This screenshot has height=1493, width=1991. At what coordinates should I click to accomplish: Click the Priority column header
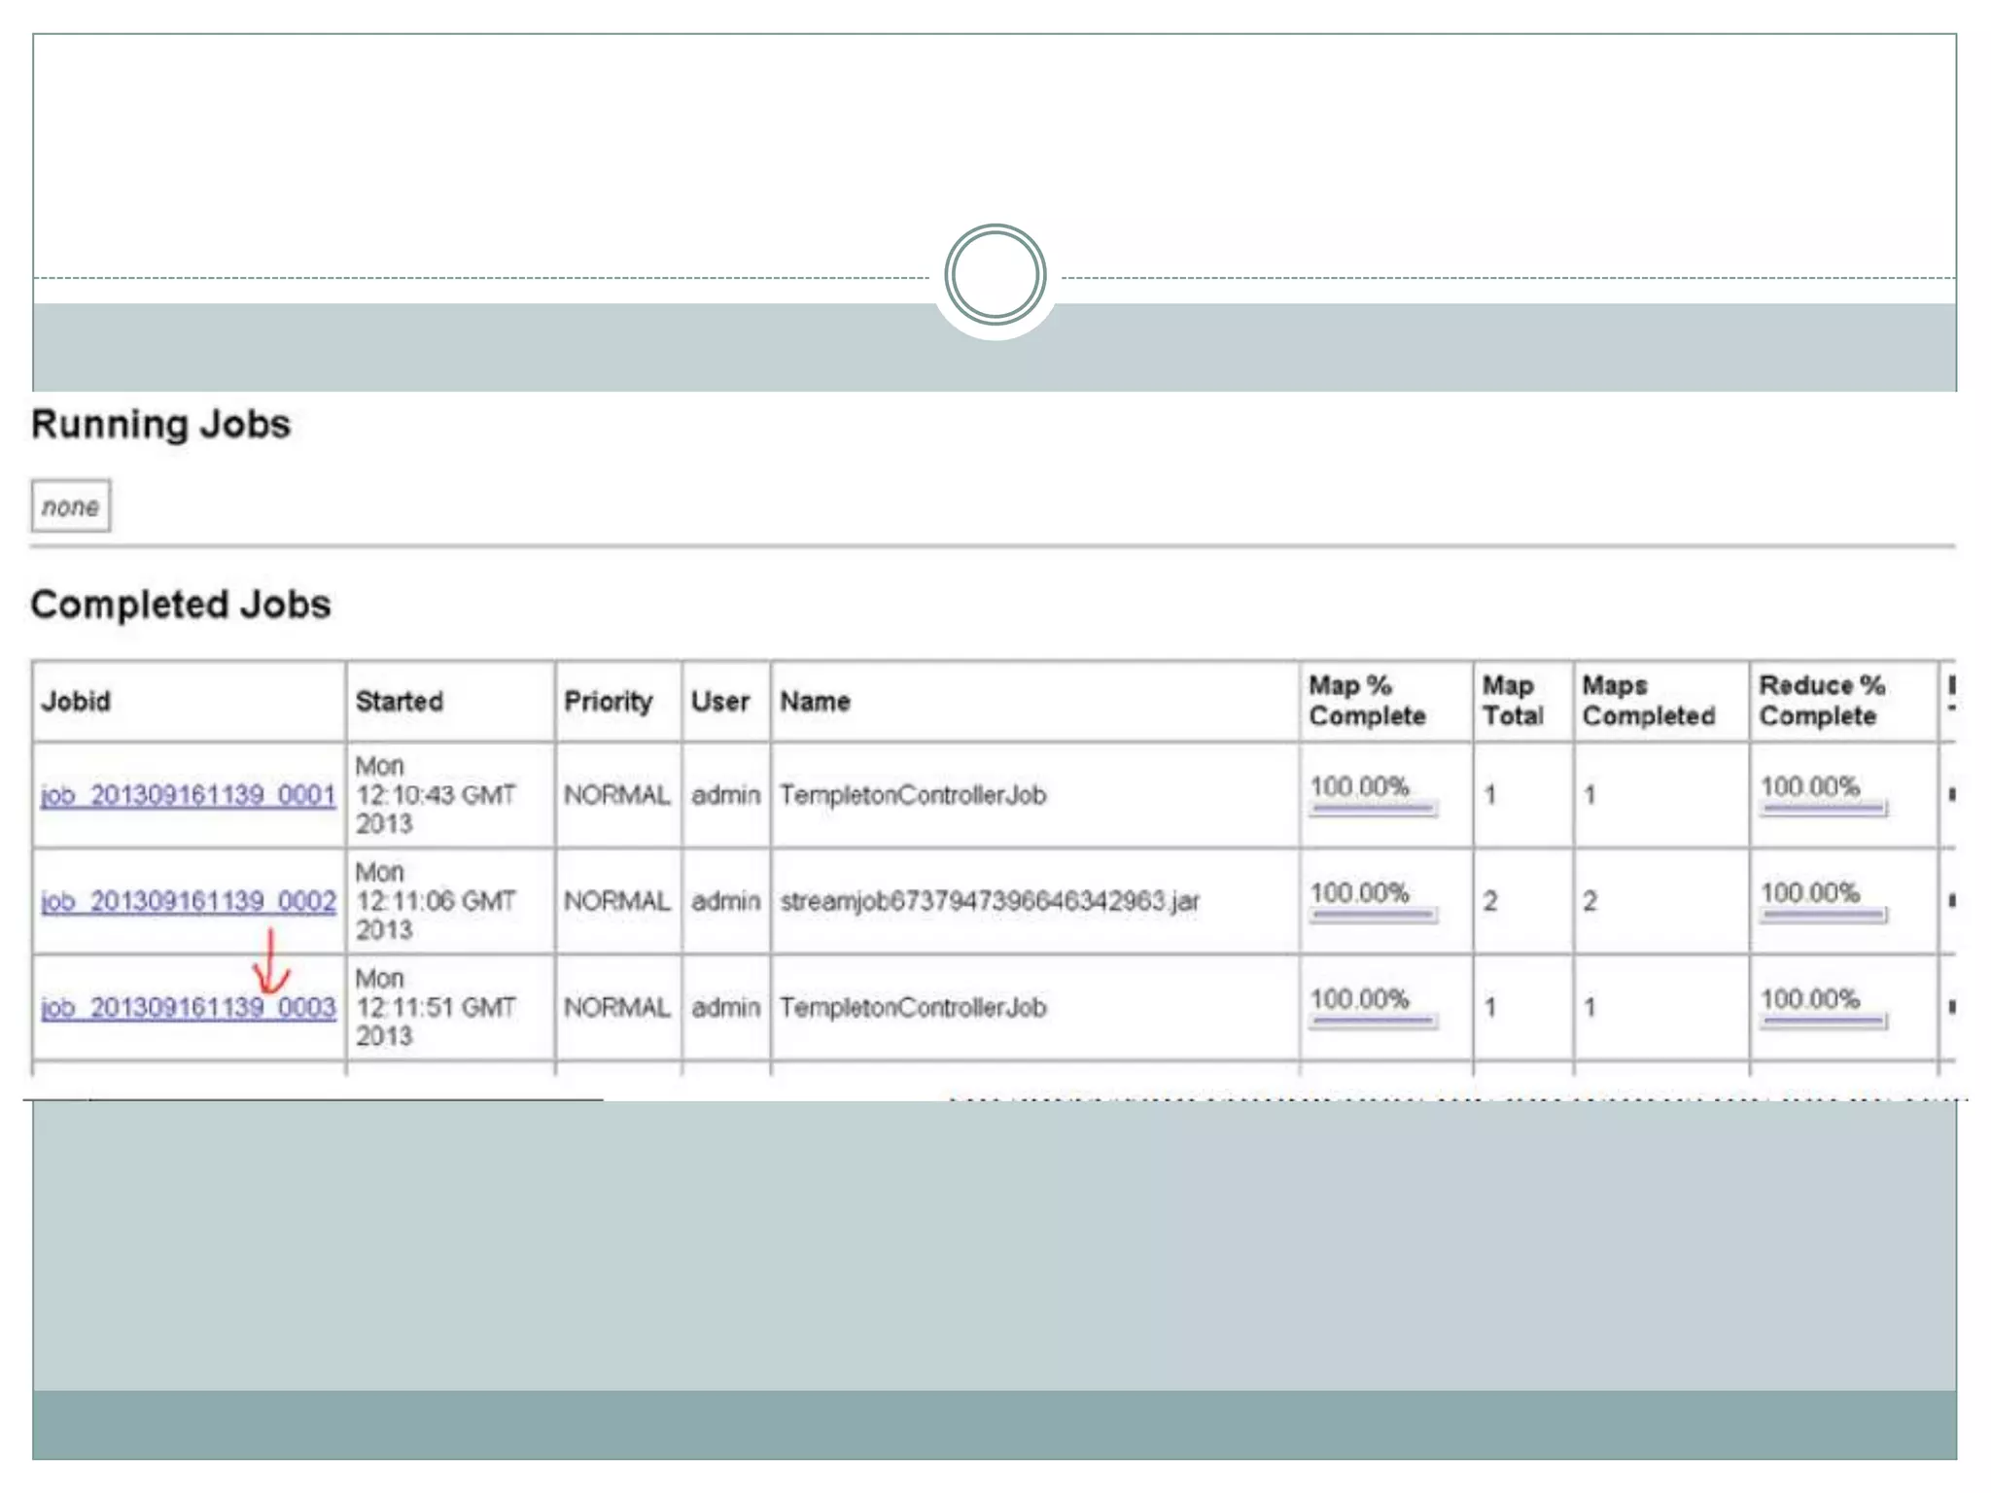tap(608, 701)
